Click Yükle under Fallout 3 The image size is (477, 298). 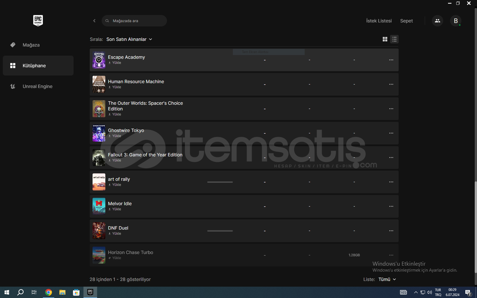(115, 160)
